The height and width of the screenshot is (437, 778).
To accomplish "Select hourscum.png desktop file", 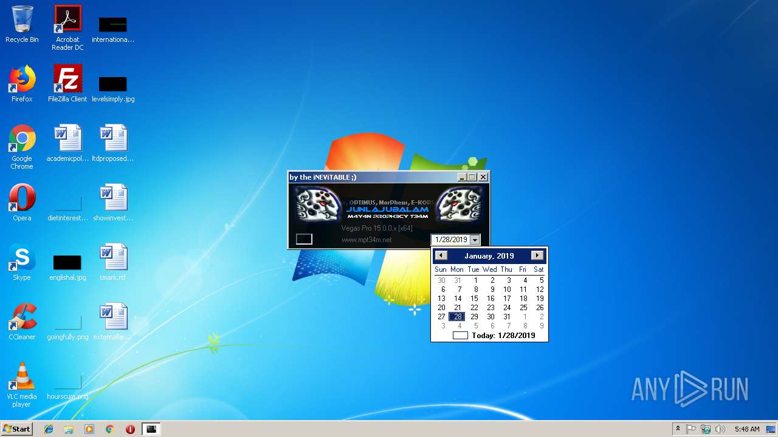I will coord(67,387).
